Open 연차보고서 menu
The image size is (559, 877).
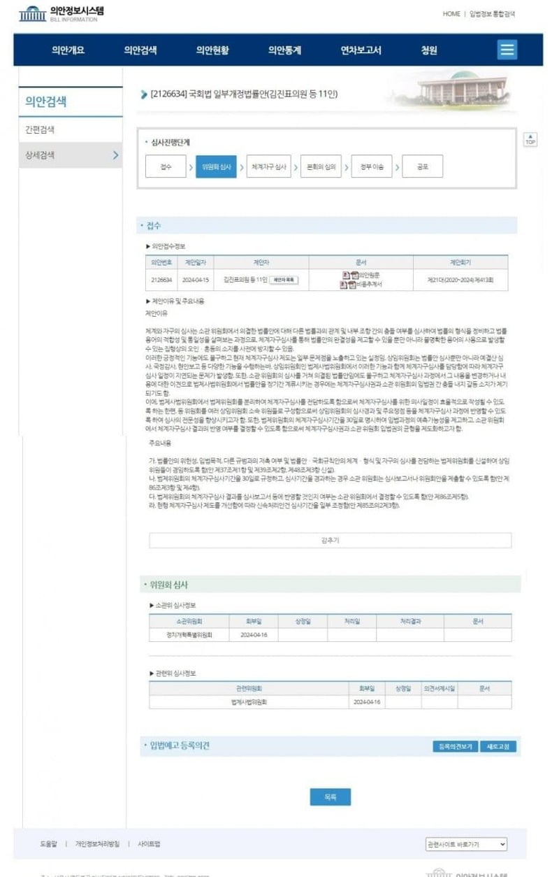point(361,50)
